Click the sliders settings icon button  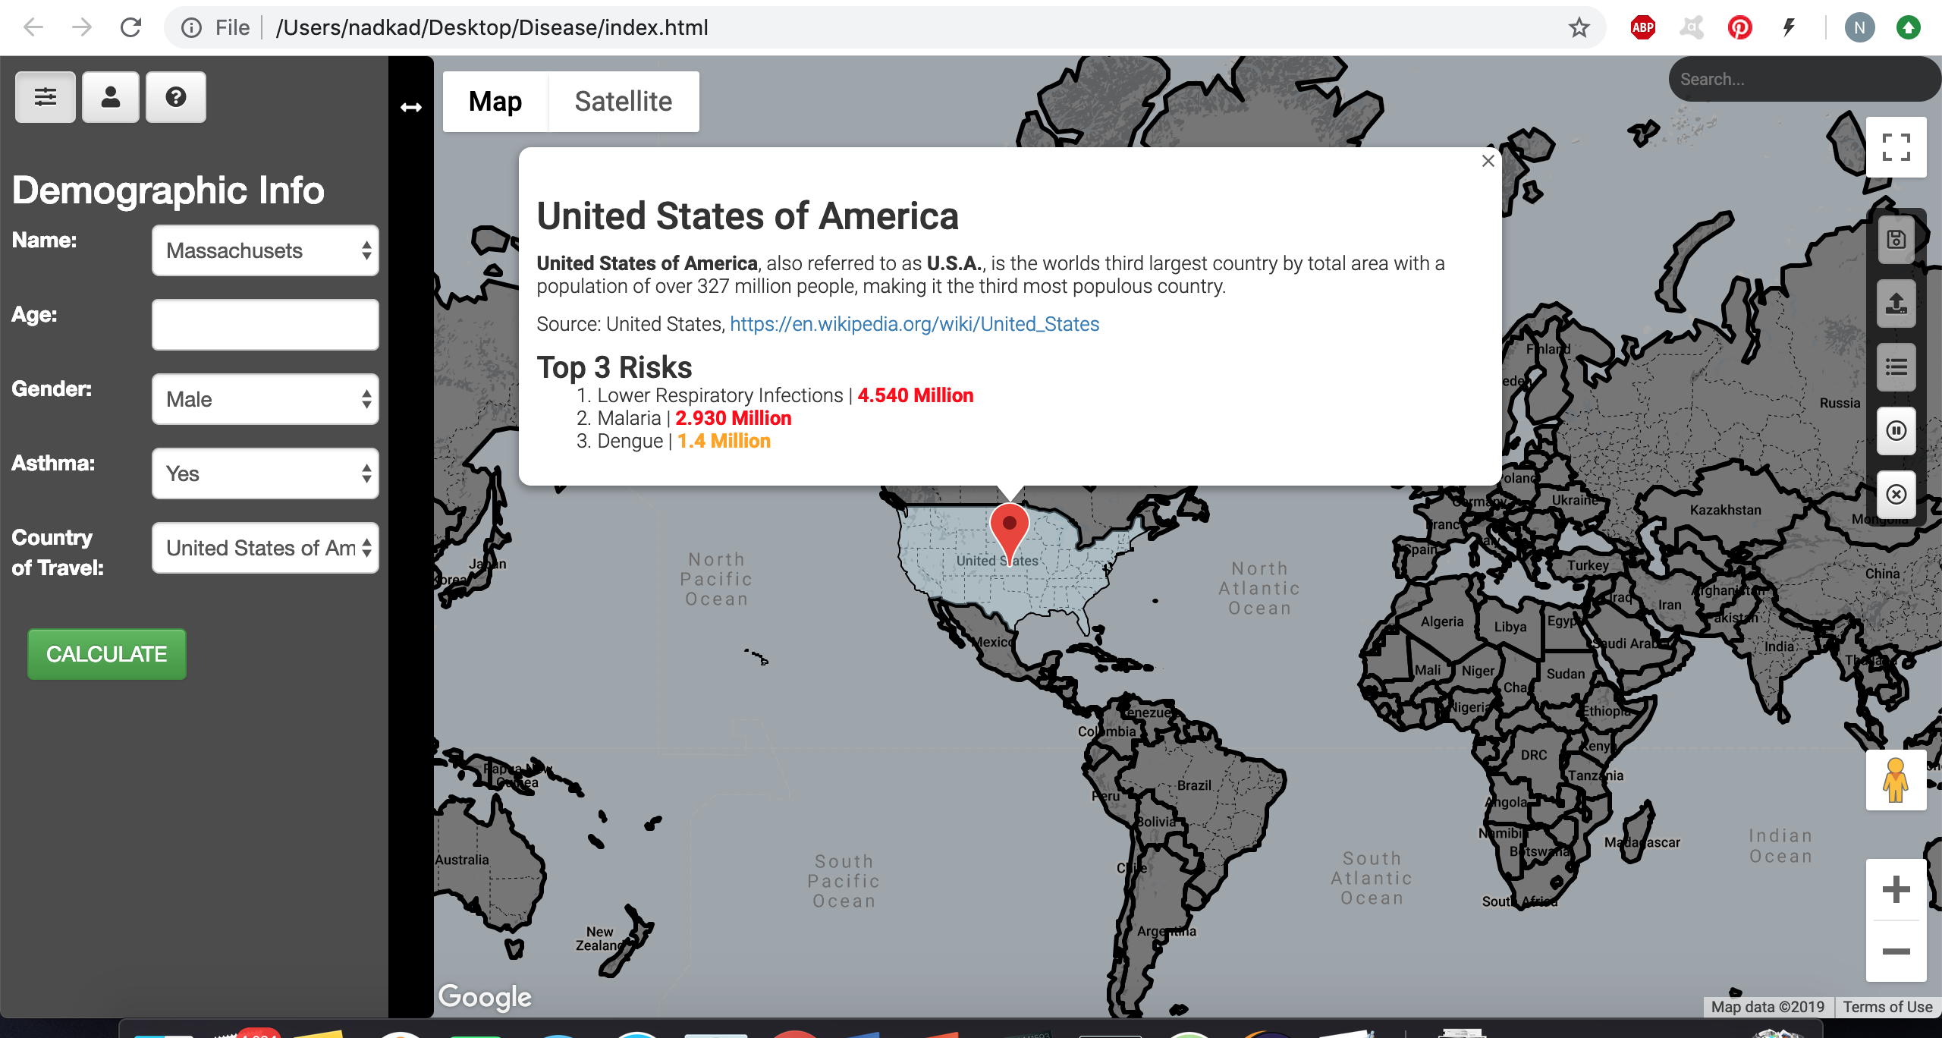46,97
